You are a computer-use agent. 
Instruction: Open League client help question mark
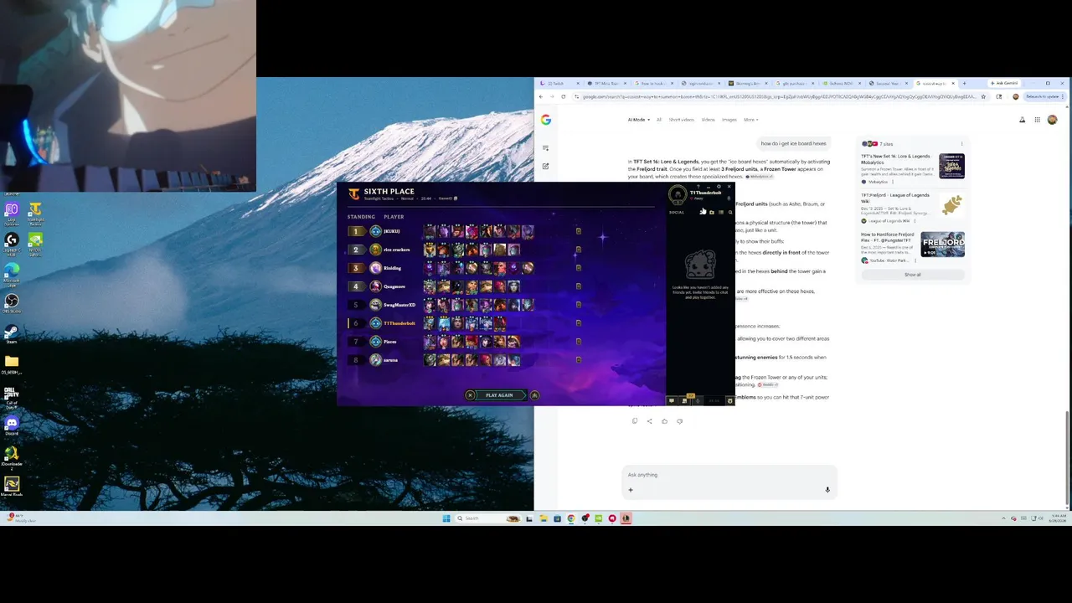click(698, 186)
